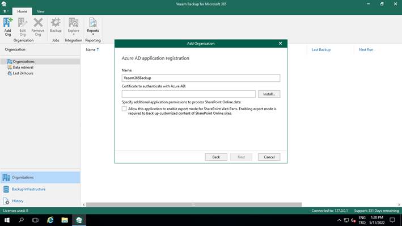This screenshot has height=226, width=402.
Task: Click the certificate input field
Action: (x=189, y=94)
